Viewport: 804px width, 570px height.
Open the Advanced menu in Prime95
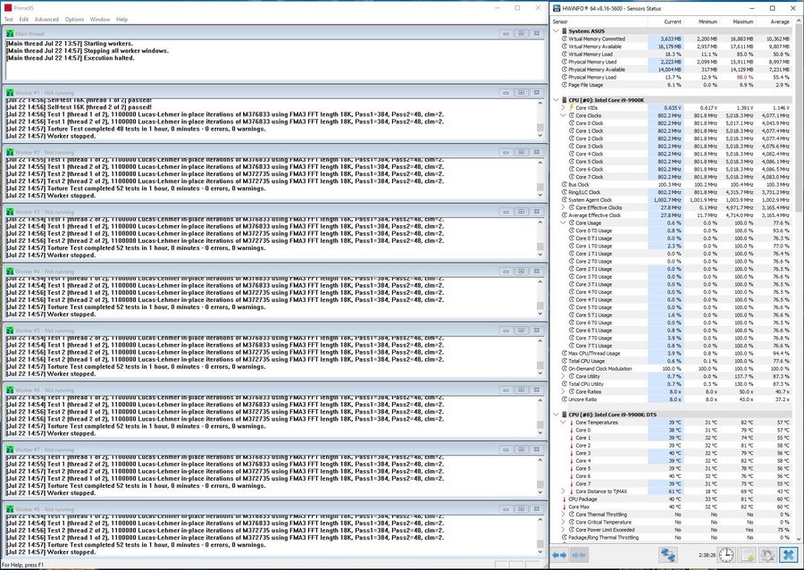coord(46,20)
